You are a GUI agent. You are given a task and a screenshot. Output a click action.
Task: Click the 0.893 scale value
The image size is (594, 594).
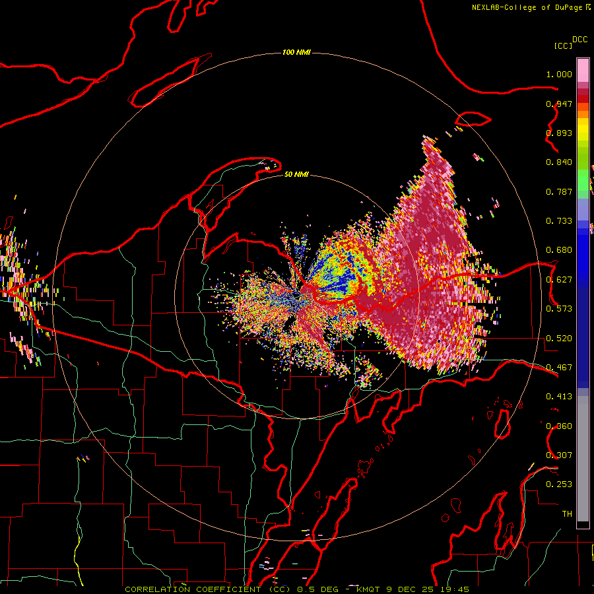[x=559, y=133]
